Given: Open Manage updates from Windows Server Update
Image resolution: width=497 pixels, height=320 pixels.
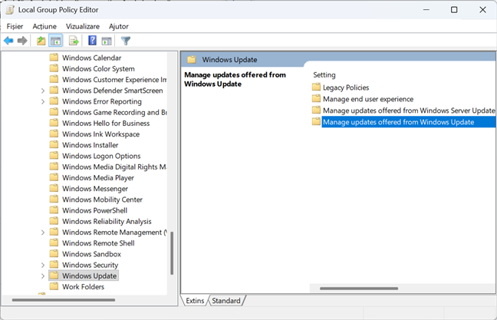Looking at the screenshot, I should tap(409, 111).
